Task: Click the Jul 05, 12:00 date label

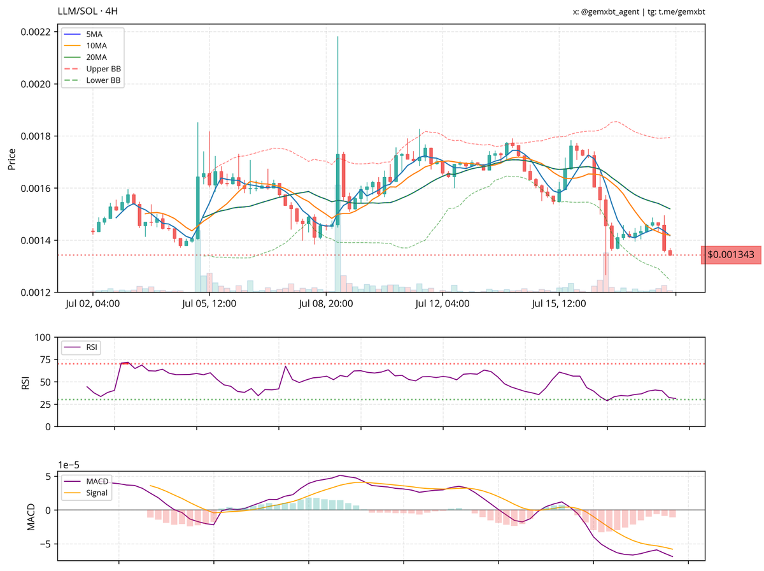Action: click(x=209, y=304)
